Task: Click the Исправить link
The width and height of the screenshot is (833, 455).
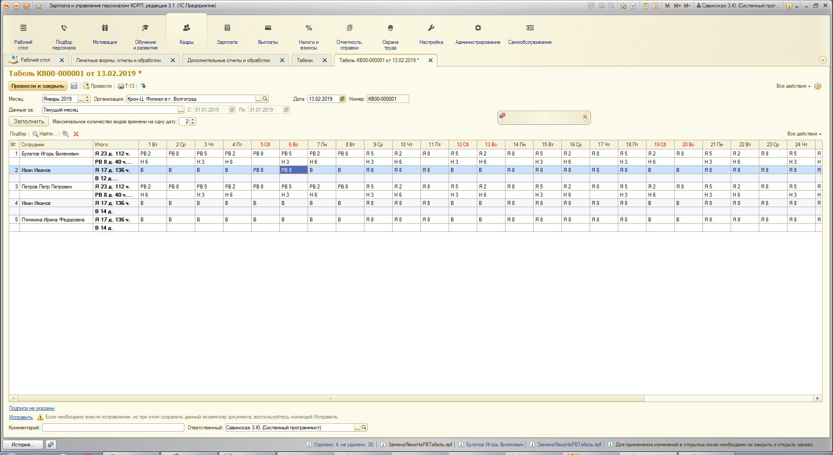Action: click(21, 417)
